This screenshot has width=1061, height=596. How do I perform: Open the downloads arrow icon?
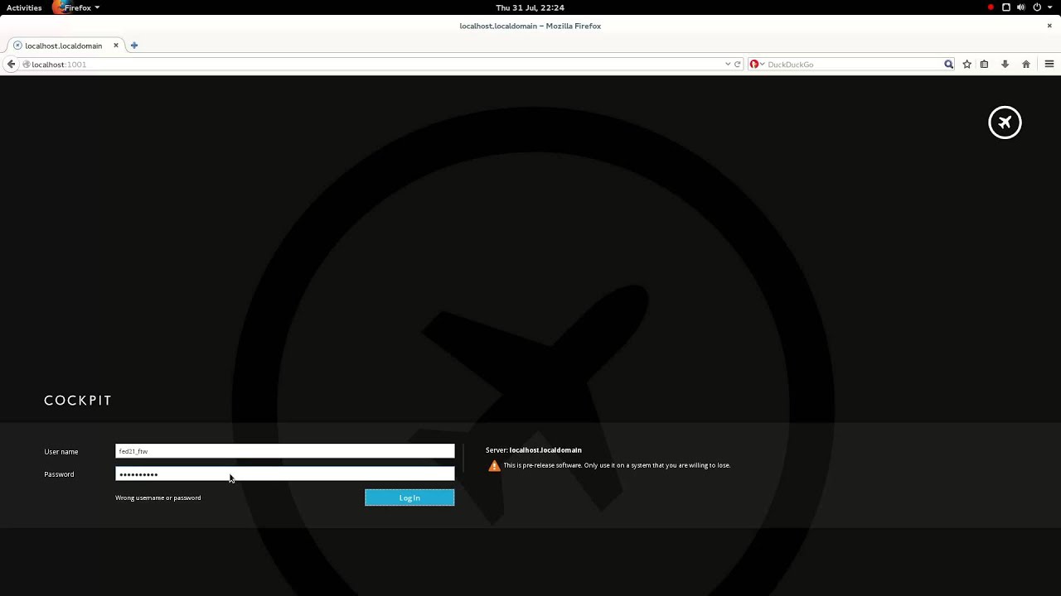(x=1005, y=64)
